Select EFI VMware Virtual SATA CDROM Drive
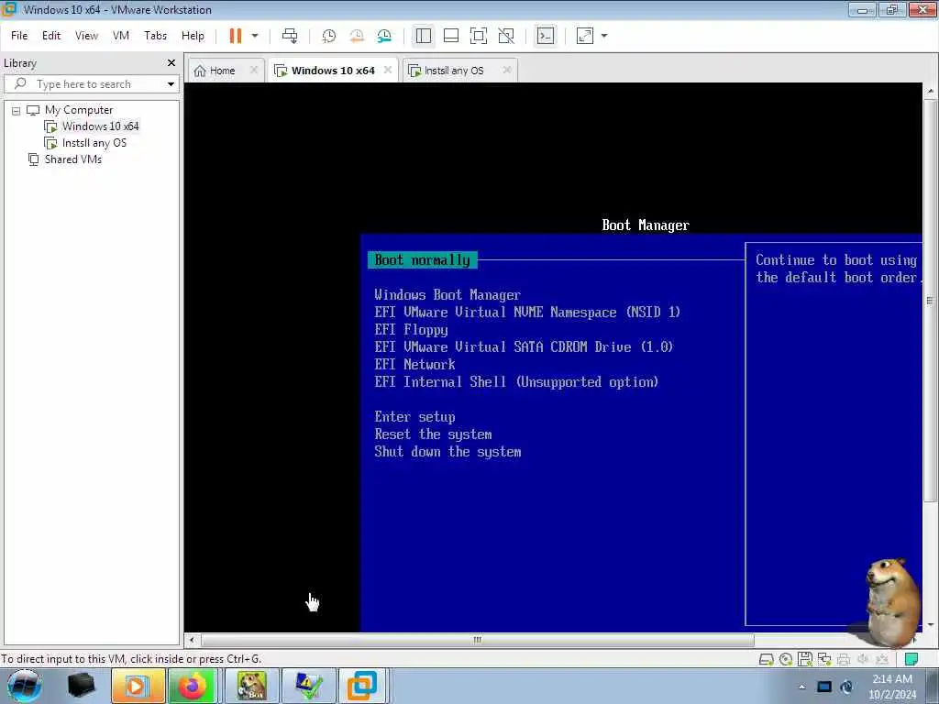Viewport: 939px width, 704px height. pyautogui.click(x=524, y=346)
